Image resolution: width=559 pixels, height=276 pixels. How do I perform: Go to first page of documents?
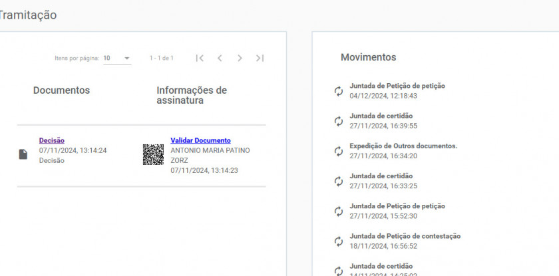pyautogui.click(x=200, y=59)
